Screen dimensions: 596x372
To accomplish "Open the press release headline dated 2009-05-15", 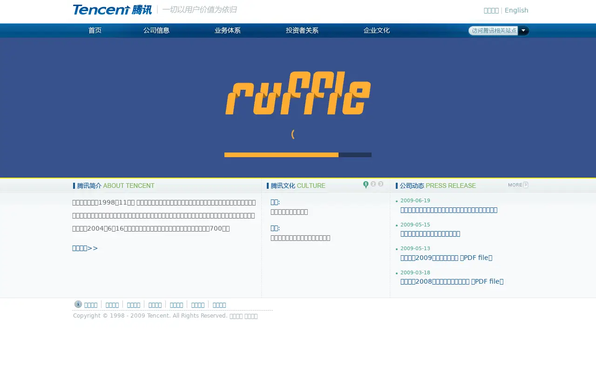I will (430, 233).
